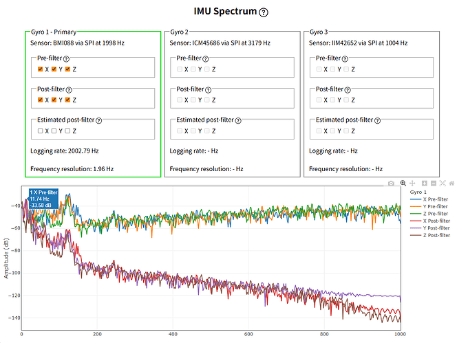
Task: Hide X Pre-filter trace via legend
Action: (x=435, y=199)
